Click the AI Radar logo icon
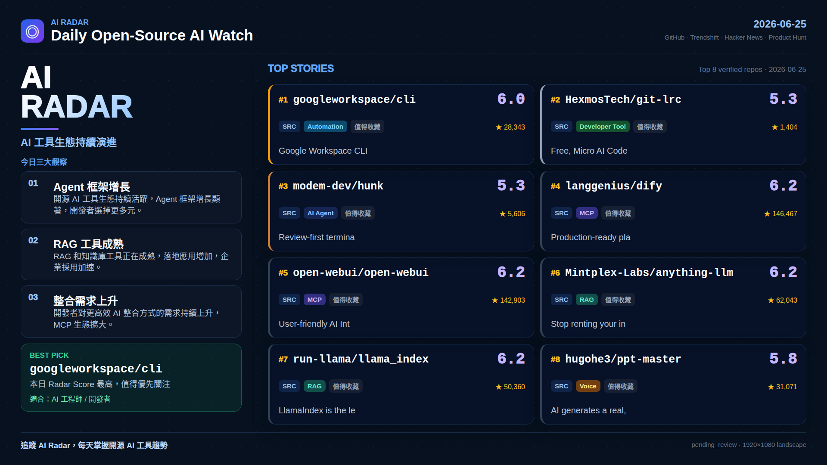The width and height of the screenshot is (827, 465). (32, 31)
